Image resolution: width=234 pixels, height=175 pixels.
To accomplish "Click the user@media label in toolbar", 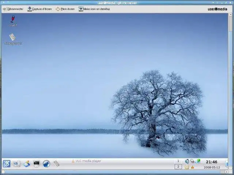I will [x=218, y=9].
